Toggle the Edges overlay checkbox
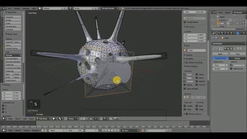The image size is (247, 139). 184,78
